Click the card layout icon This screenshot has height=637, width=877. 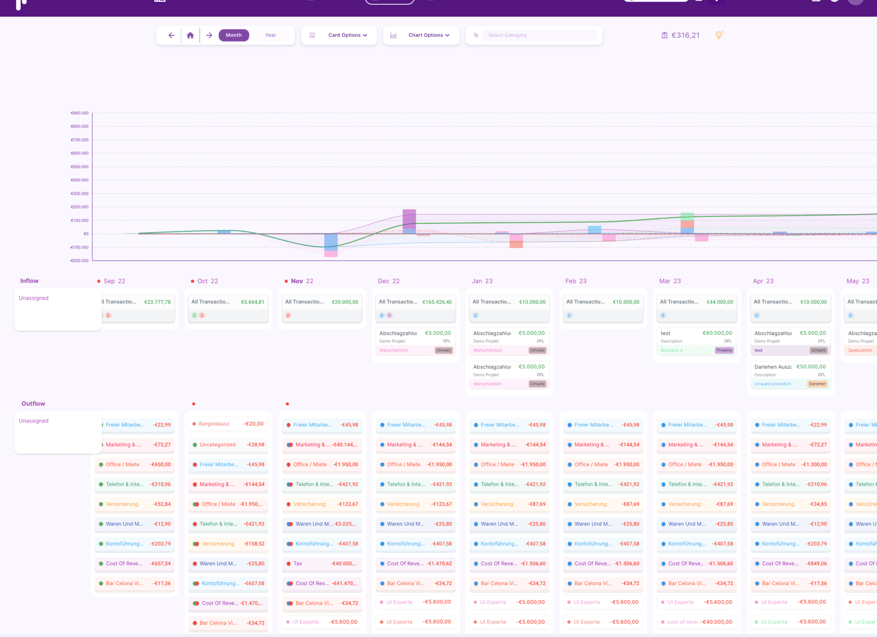[312, 35]
